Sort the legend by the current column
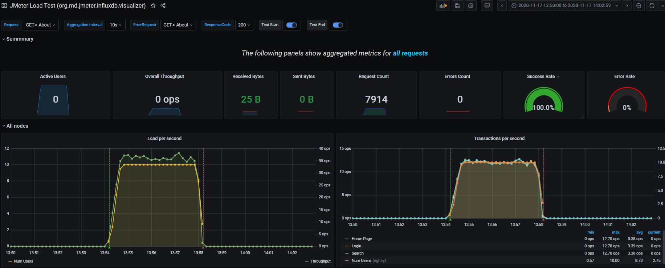This screenshot has width=665, height=268. point(654,232)
